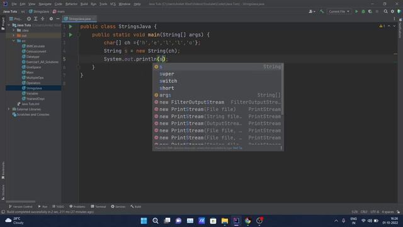Image resolution: width=403 pixels, height=227 pixels.
Task: Open the Build tool window
Action: pyautogui.click(x=136, y=207)
